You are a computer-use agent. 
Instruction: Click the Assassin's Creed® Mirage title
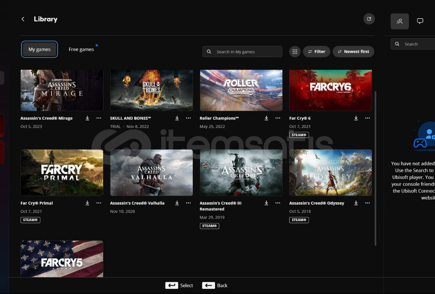point(46,118)
